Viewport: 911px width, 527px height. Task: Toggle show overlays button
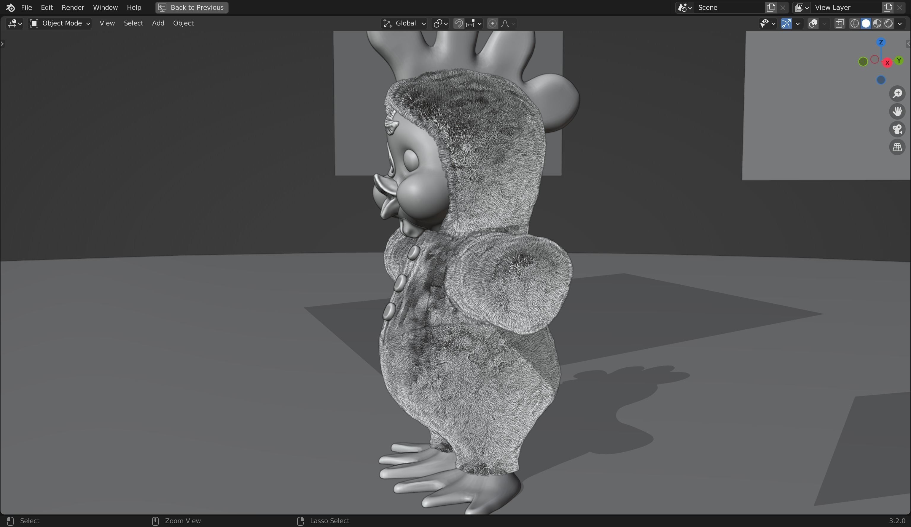click(x=813, y=23)
